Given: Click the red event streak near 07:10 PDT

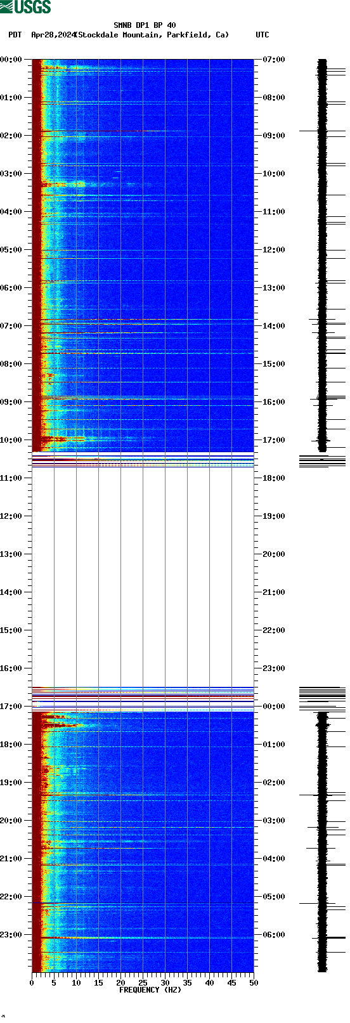Looking at the screenshot, I should (x=89, y=332).
